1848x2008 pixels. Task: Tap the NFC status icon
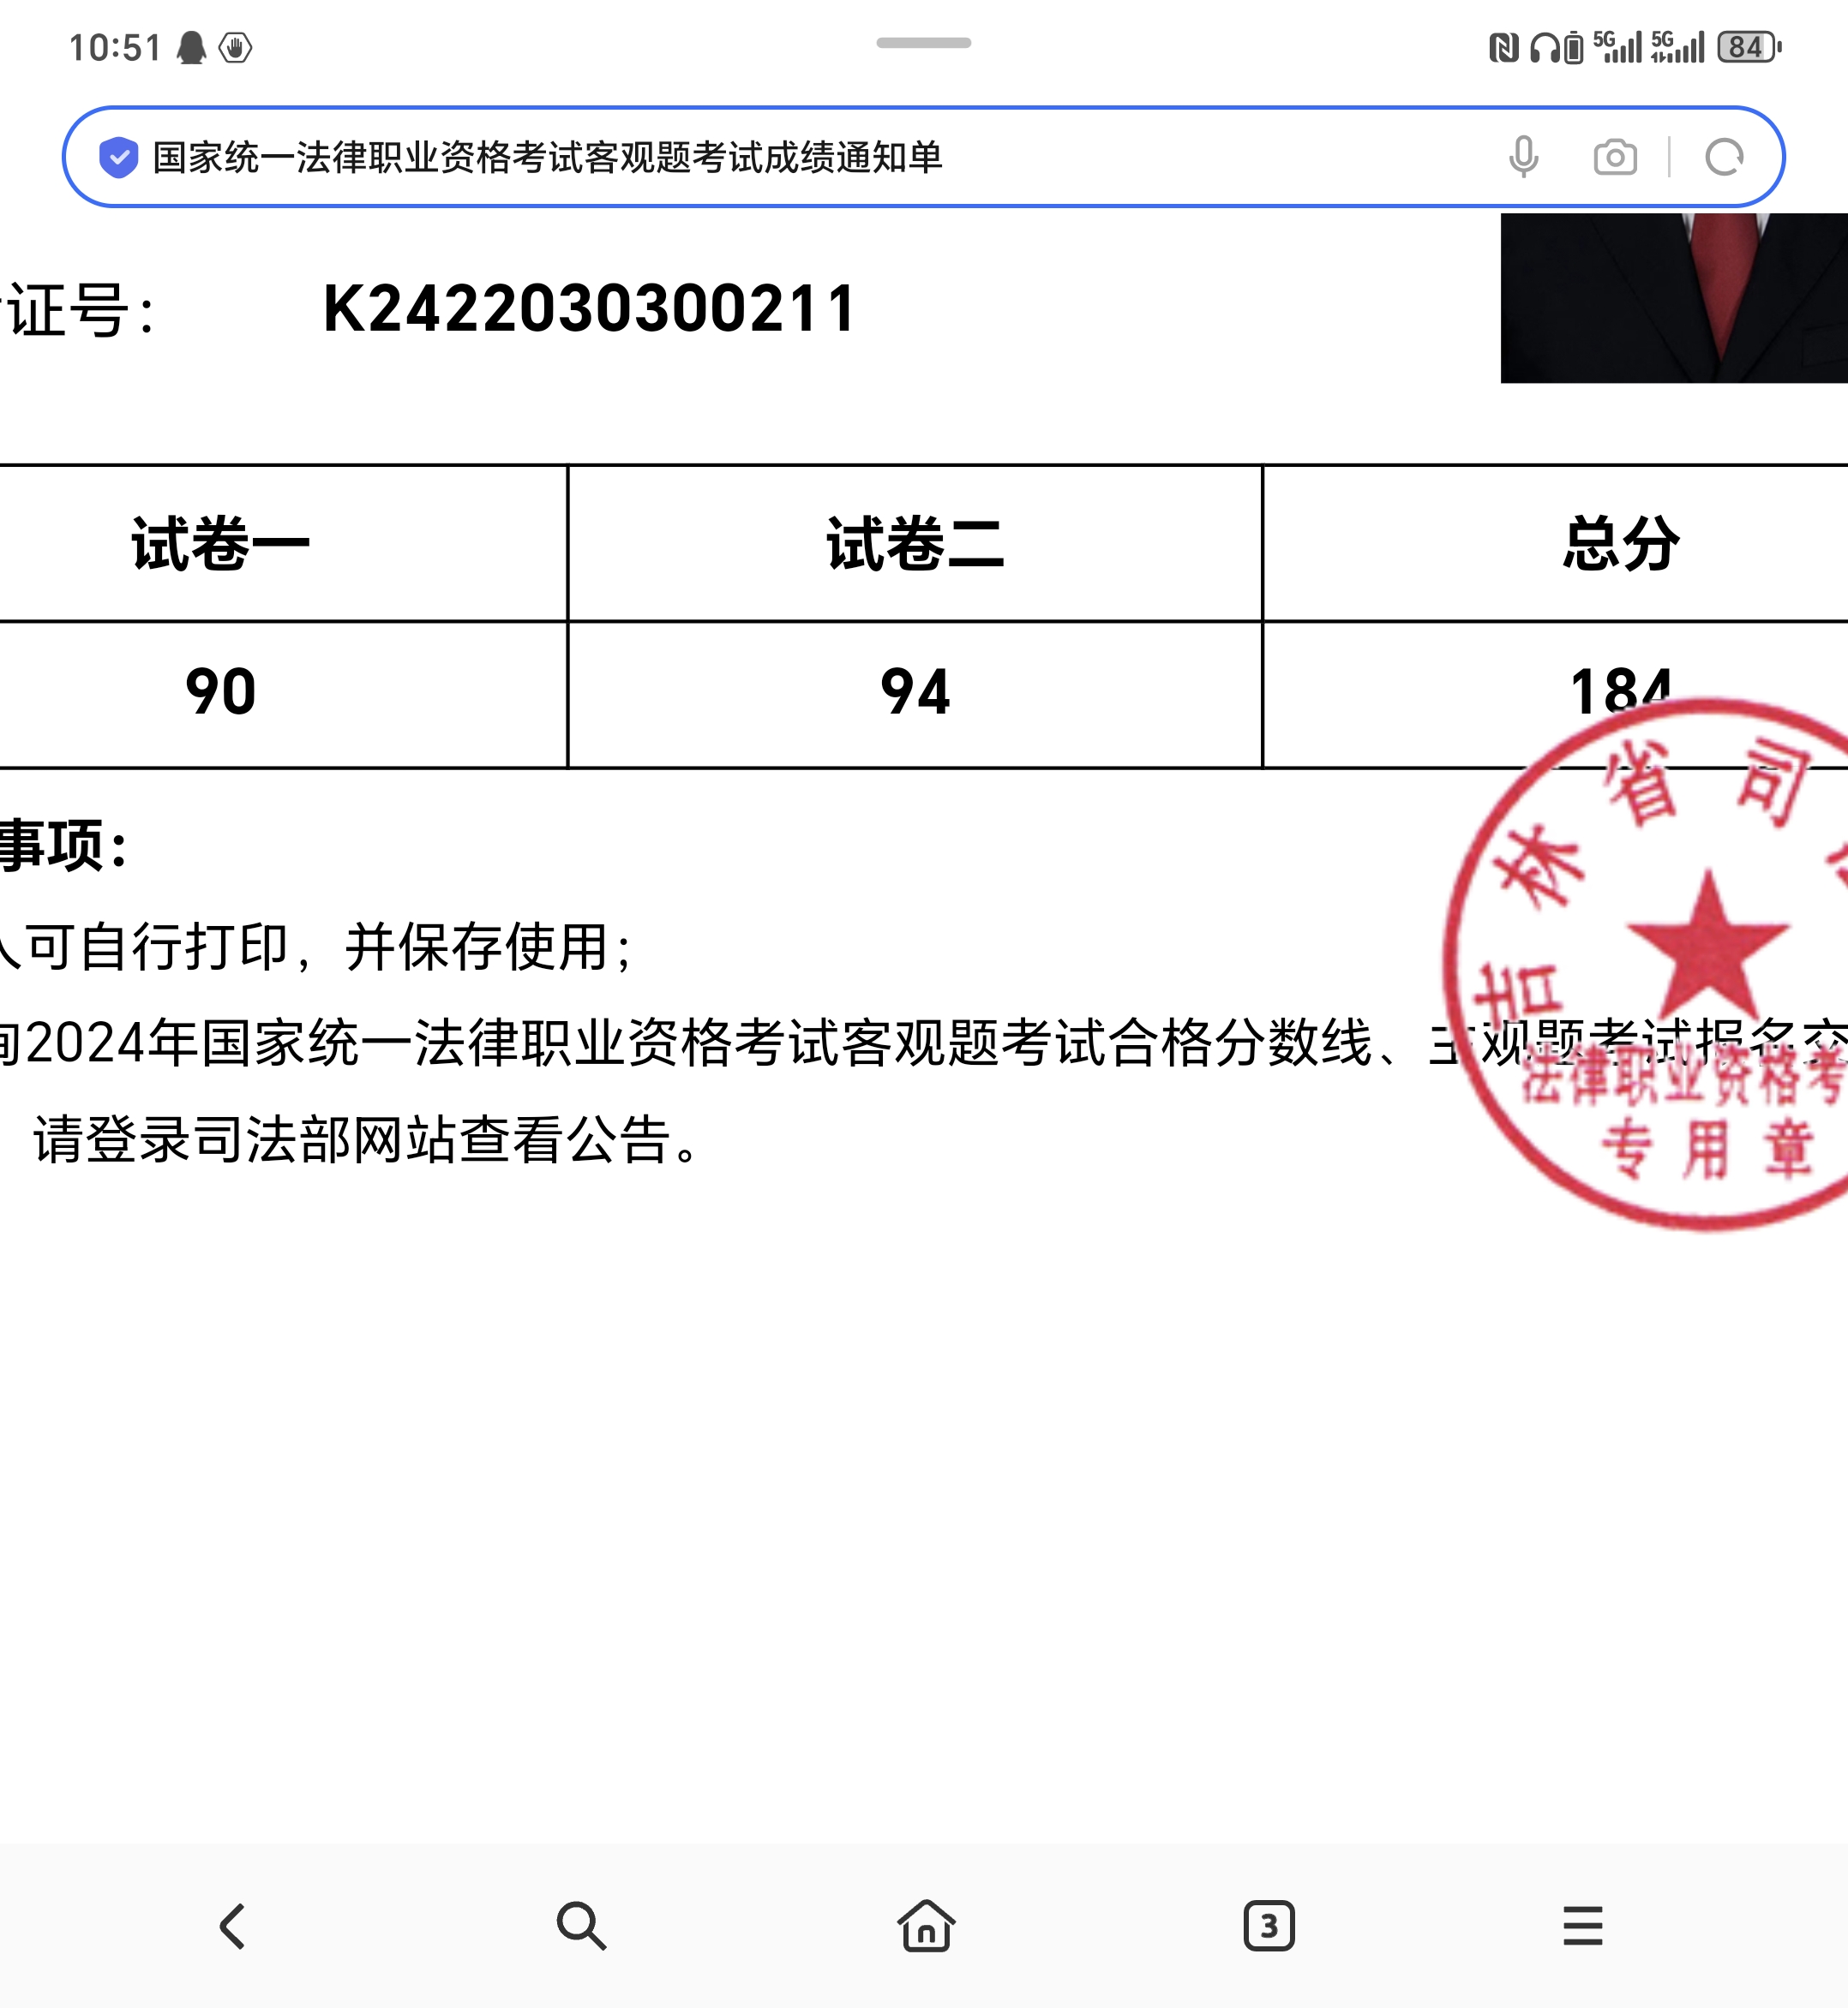click(x=1503, y=47)
